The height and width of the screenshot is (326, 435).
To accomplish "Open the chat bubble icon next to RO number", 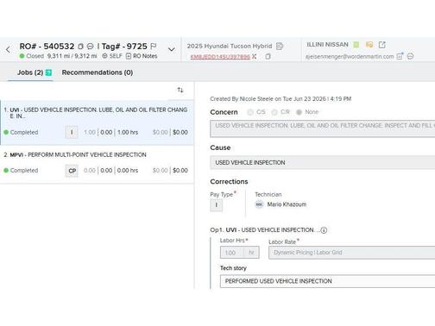I will tap(90, 47).
